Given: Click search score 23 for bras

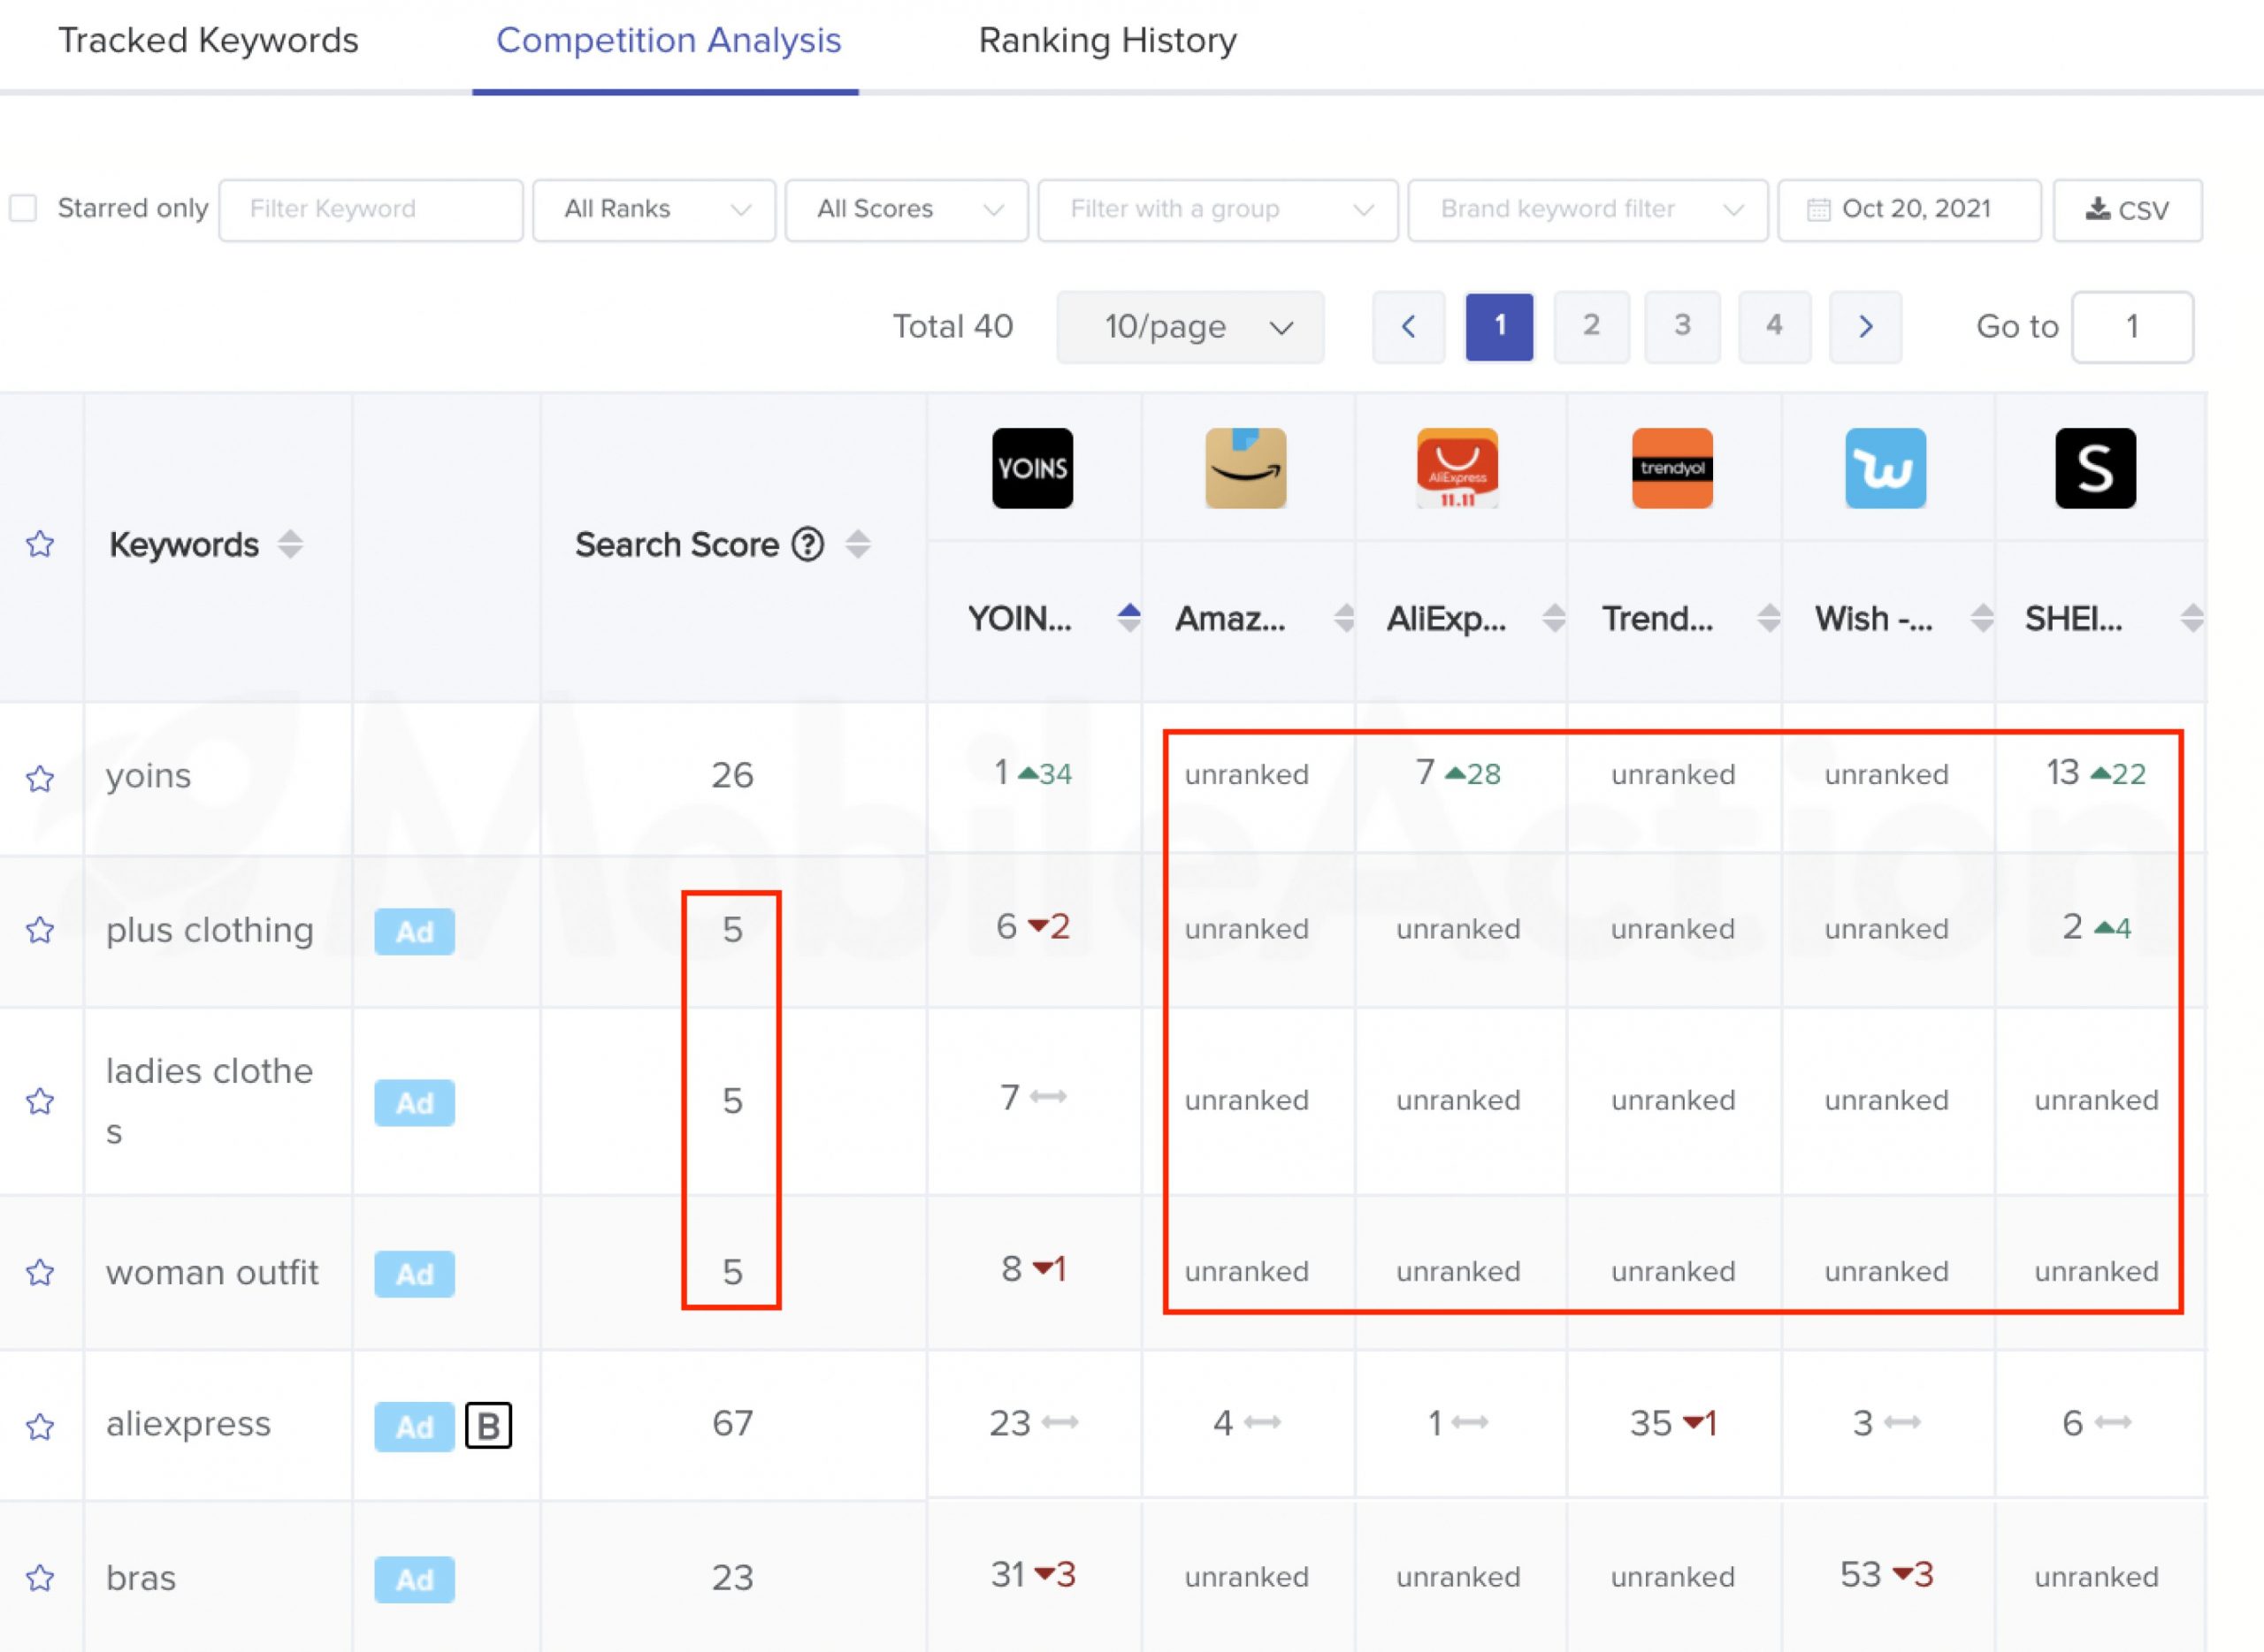Looking at the screenshot, I should [732, 1578].
